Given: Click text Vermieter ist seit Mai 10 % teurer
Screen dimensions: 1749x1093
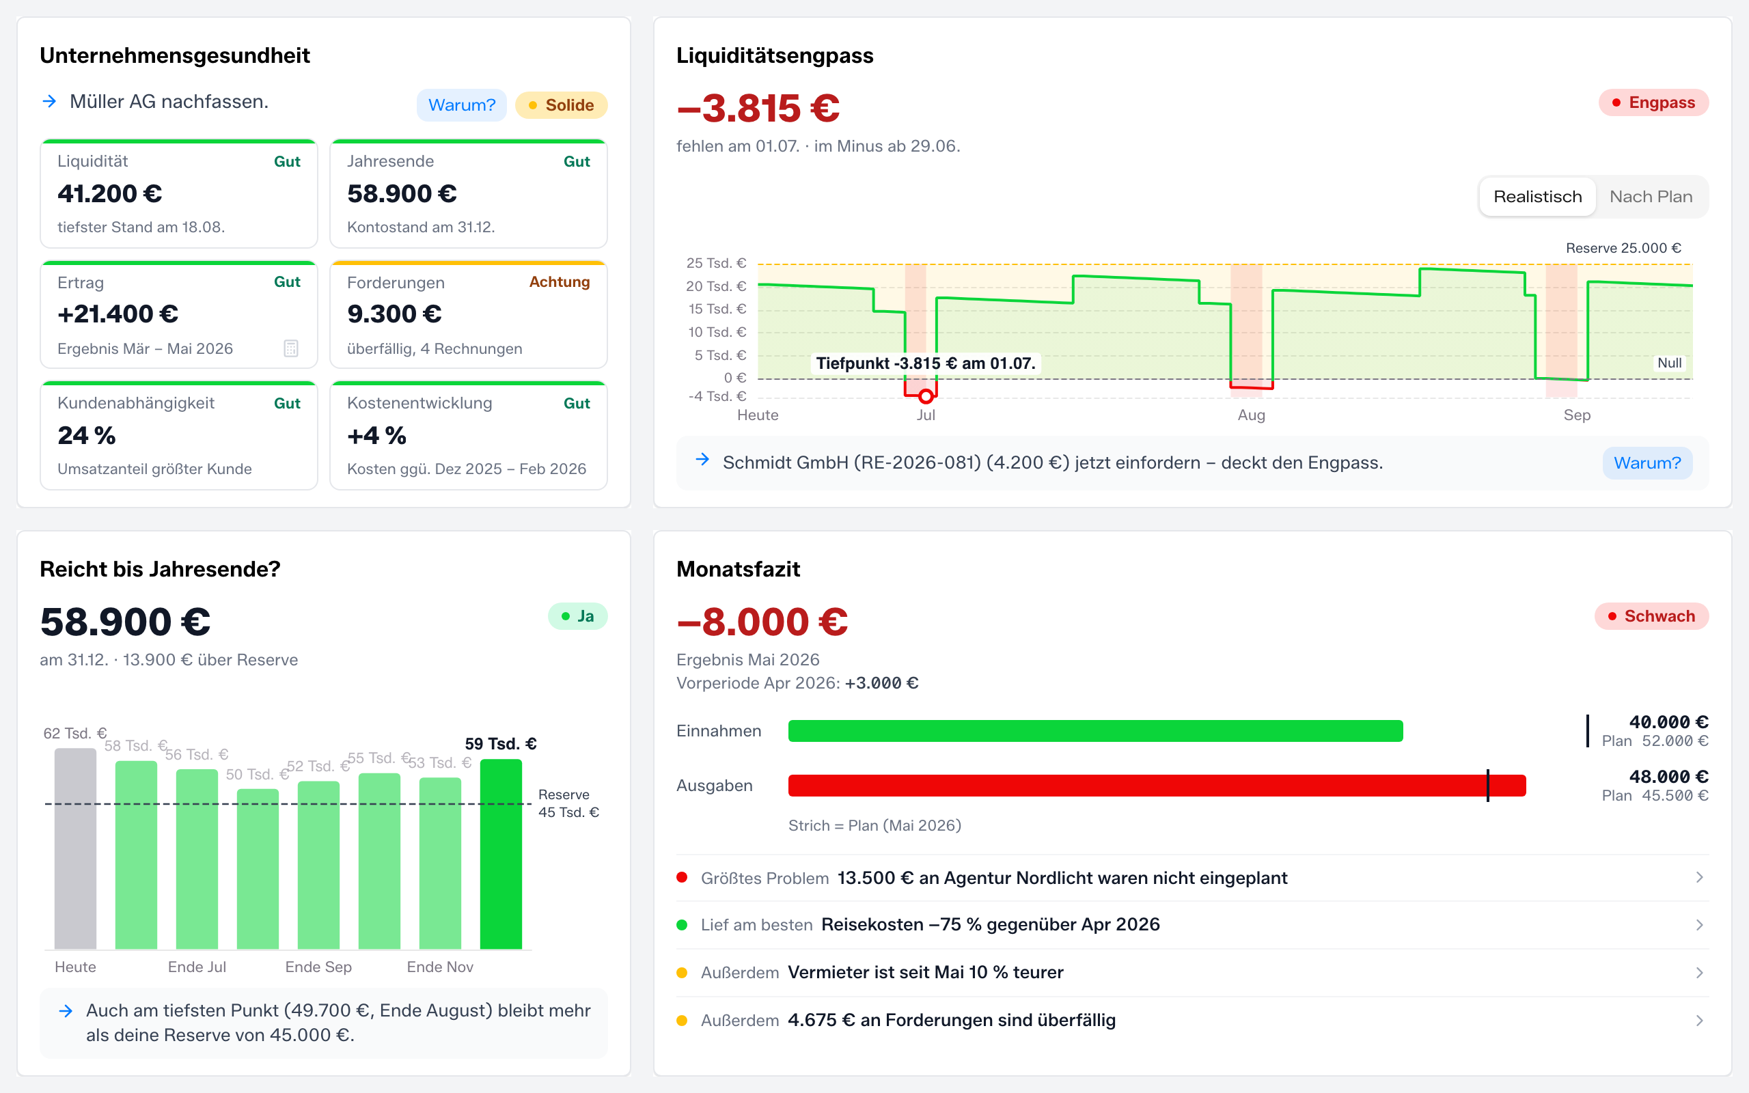Looking at the screenshot, I should 925,972.
